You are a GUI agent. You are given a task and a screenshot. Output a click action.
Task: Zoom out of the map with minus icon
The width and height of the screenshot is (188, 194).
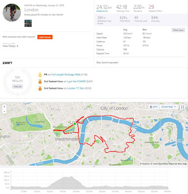click(x=4, y=112)
